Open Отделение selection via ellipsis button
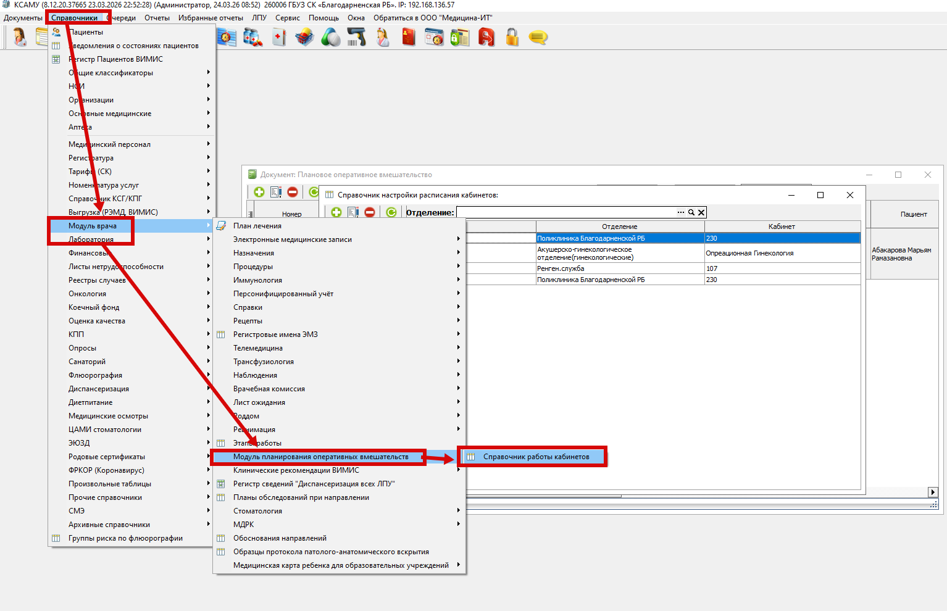Viewport: 947px width, 611px height. pos(681,212)
